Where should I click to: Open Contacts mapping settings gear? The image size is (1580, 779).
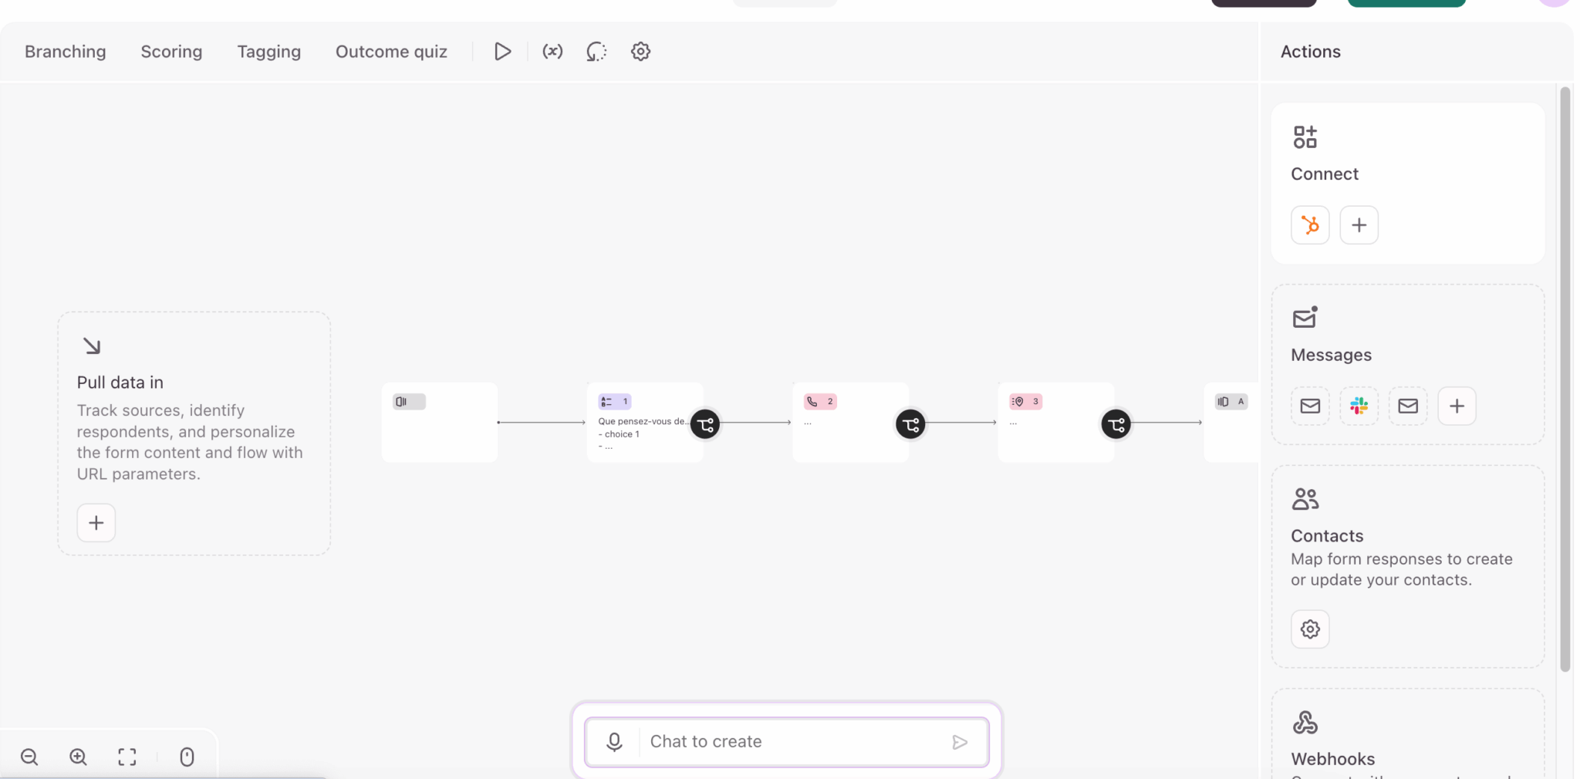click(1310, 629)
